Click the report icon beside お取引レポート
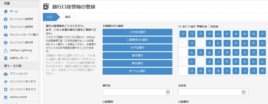The image size is (268, 104). 6,58
